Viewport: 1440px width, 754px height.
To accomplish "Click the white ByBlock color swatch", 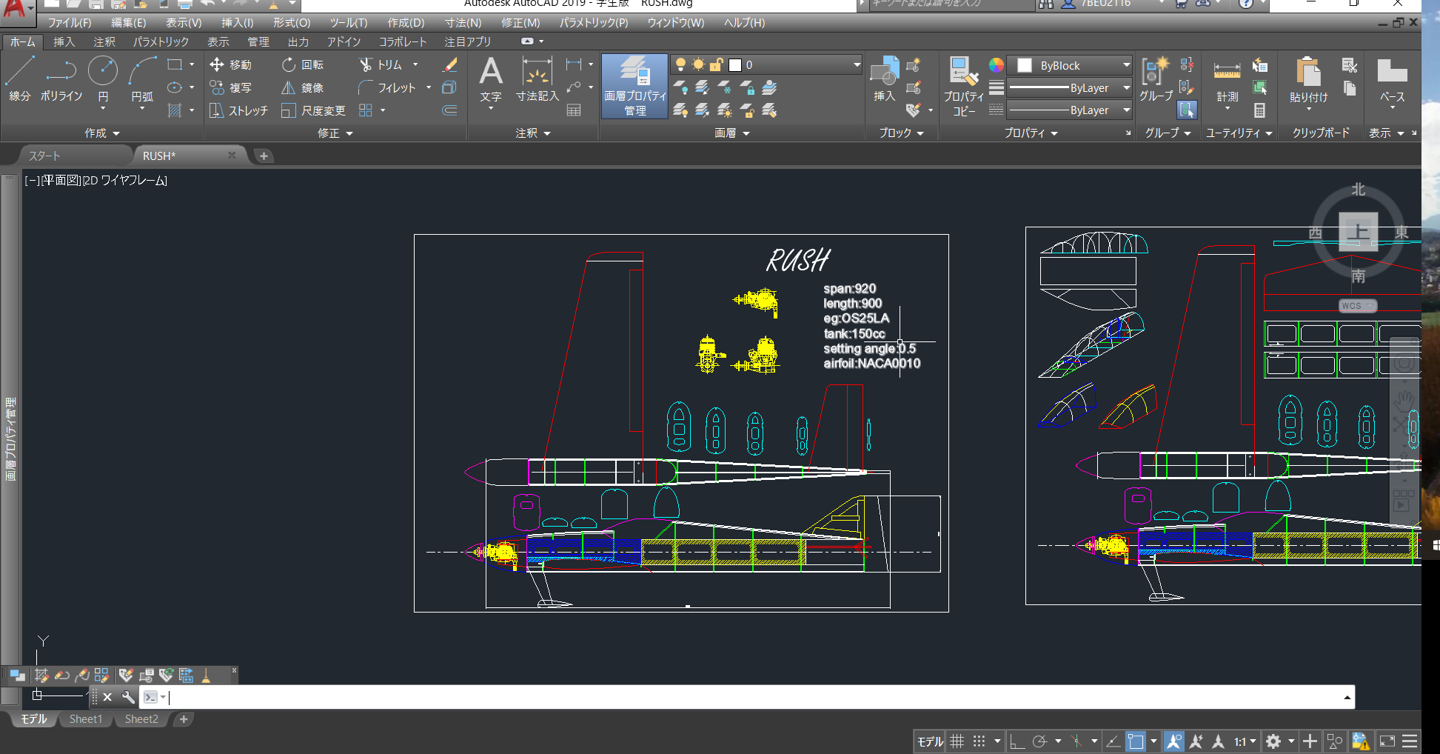I will 1025,65.
